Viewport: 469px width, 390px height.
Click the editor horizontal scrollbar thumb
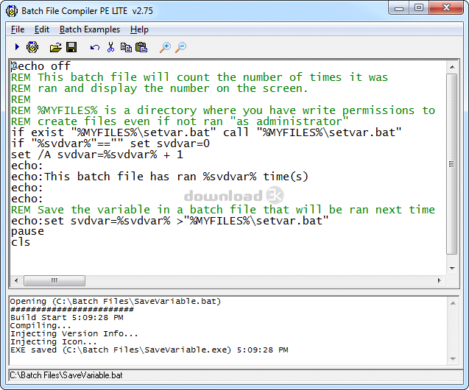point(54,280)
